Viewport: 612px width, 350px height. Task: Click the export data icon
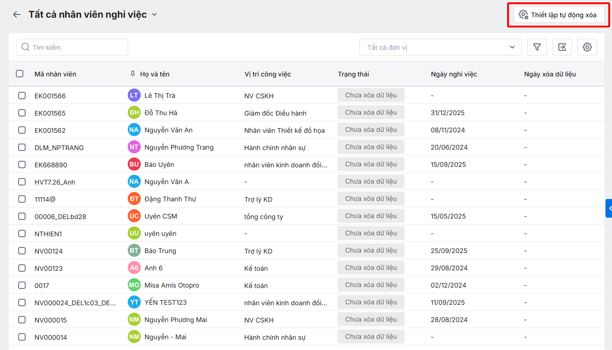coord(562,47)
